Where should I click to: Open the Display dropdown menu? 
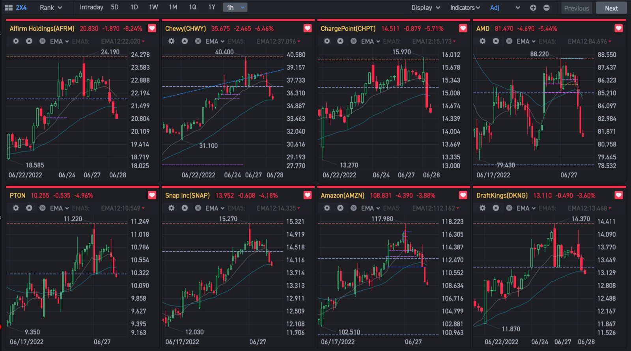tap(426, 7)
